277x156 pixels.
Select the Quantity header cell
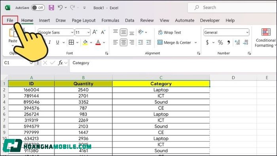pyautogui.click(x=83, y=84)
